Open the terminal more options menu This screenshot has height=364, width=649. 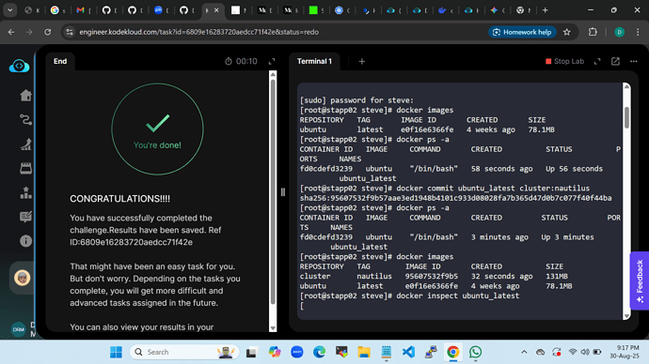(x=634, y=62)
